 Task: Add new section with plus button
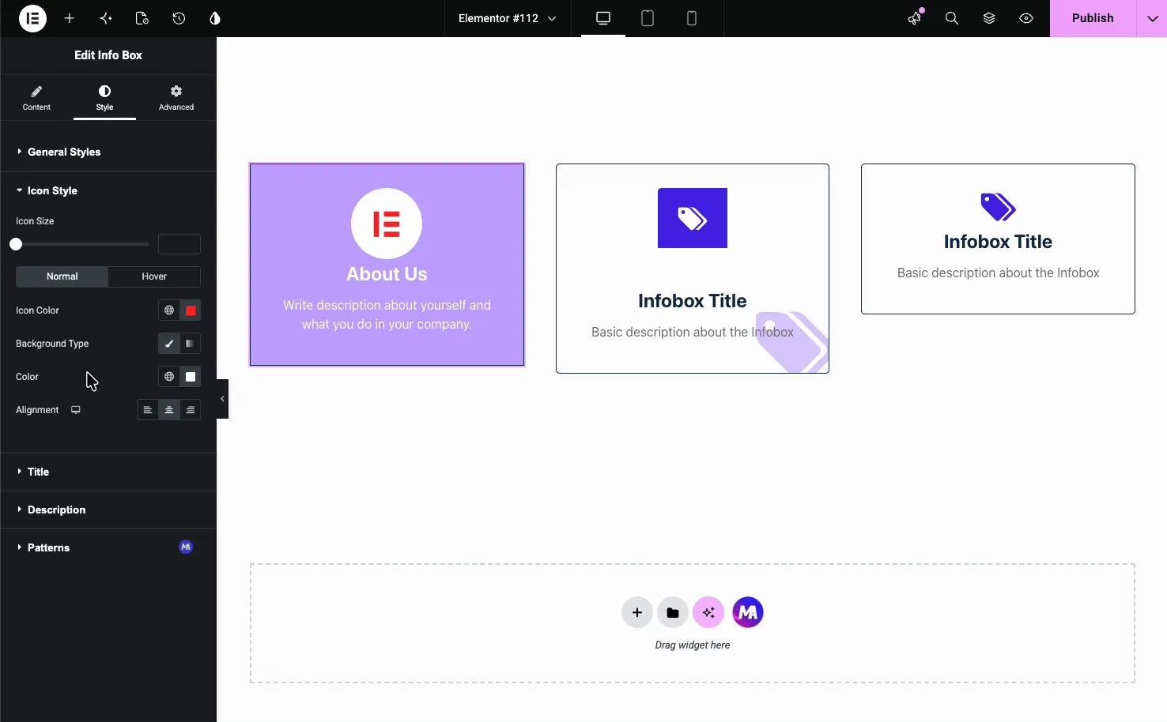[x=637, y=612]
